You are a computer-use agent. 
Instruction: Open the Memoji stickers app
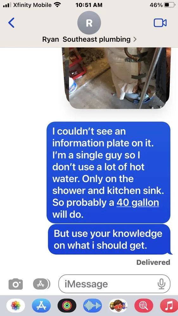[x=118, y=306]
